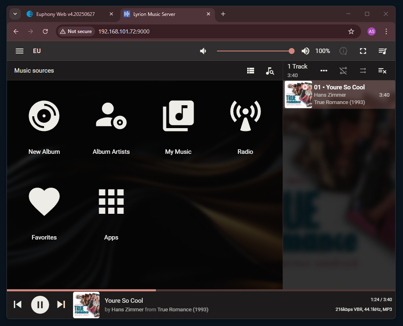Close the Lyrion Music Server tab
Image resolution: width=403 pixels, height=326 pixels.
coord(208,14)
